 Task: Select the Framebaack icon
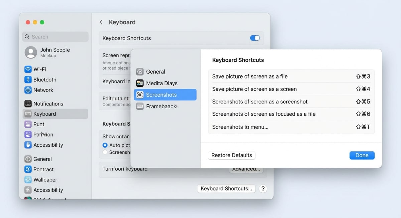coord(139,106)
